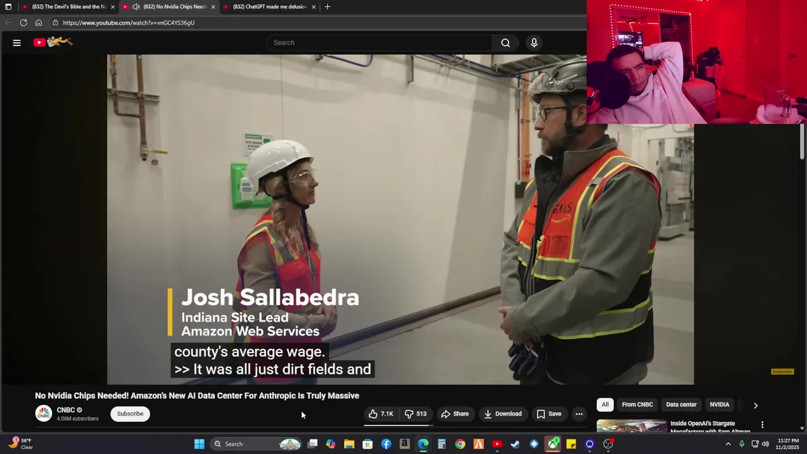Screen dimensions: 807x454
Task: Like the video with thumbs-up 7.1K
Action: coord(381,414)
